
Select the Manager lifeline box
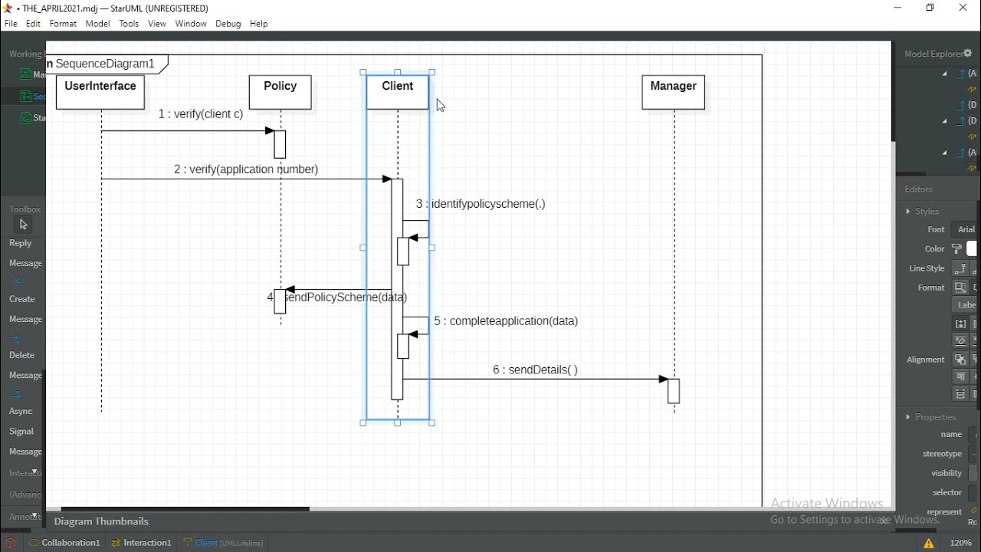674,93
